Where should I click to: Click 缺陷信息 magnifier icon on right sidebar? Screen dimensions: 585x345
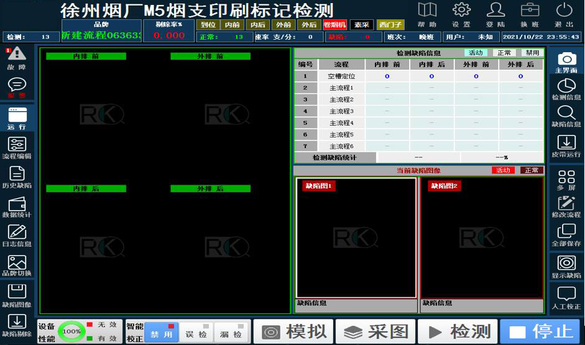click(x=566, y=115)
